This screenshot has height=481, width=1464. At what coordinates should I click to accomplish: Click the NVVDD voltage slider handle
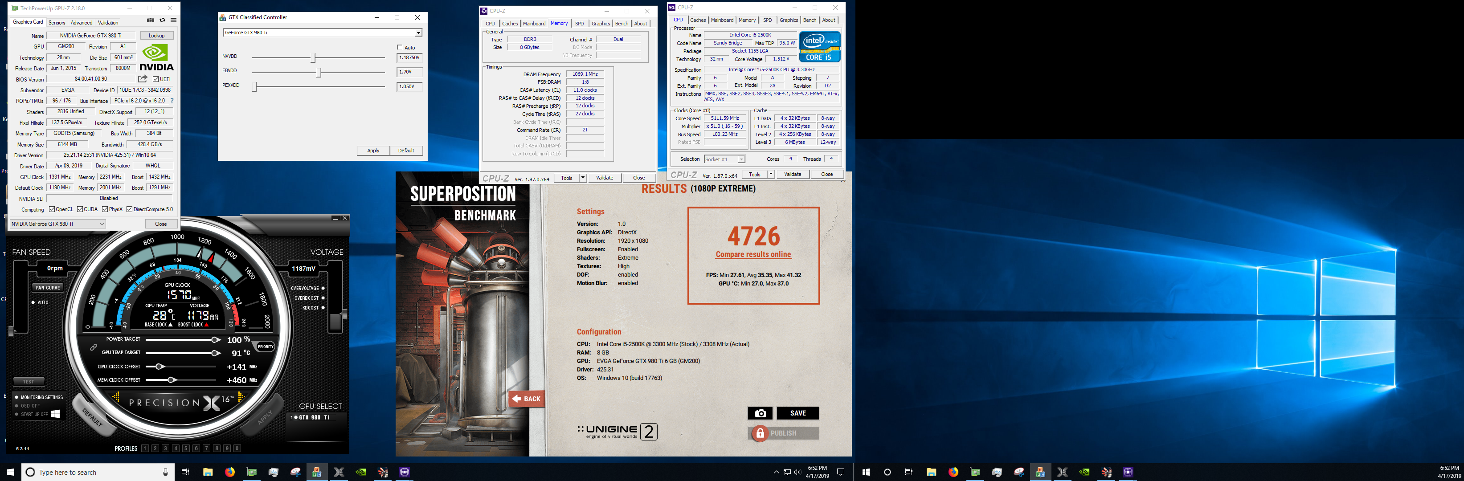[x=314, y=57]
